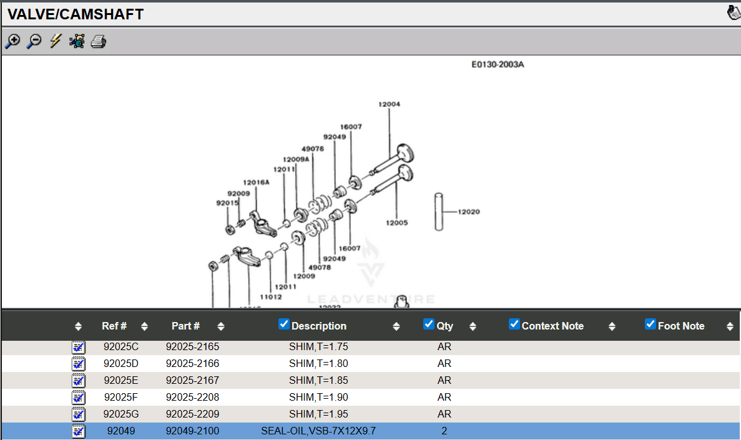Sort by the Part # column arrows
Image resolution: width=741 pixels, height=440 pixels.
tap(220, 326)
